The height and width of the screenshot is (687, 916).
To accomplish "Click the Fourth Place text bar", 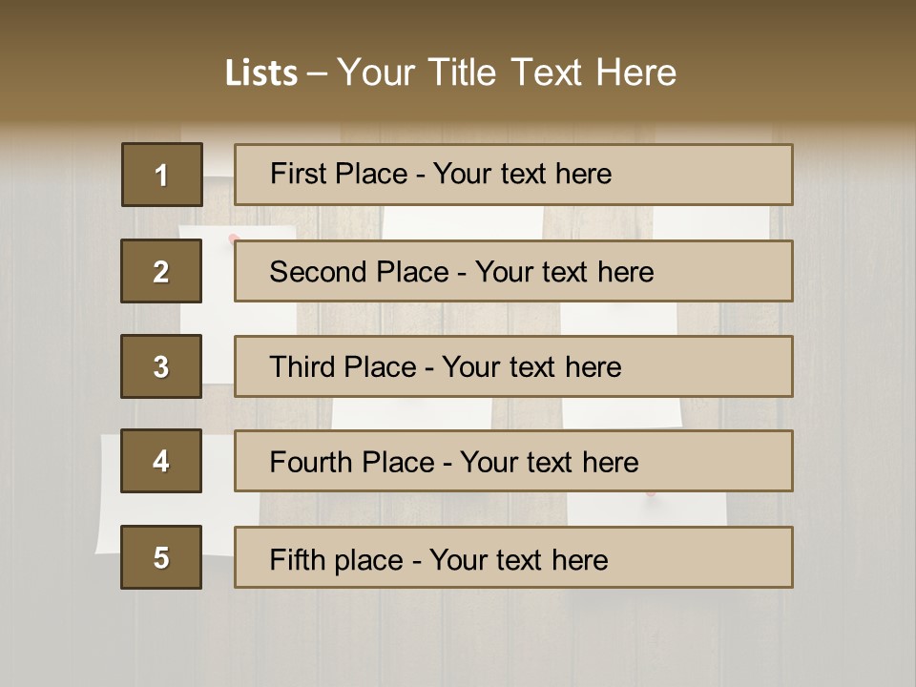I will point(513,461).
